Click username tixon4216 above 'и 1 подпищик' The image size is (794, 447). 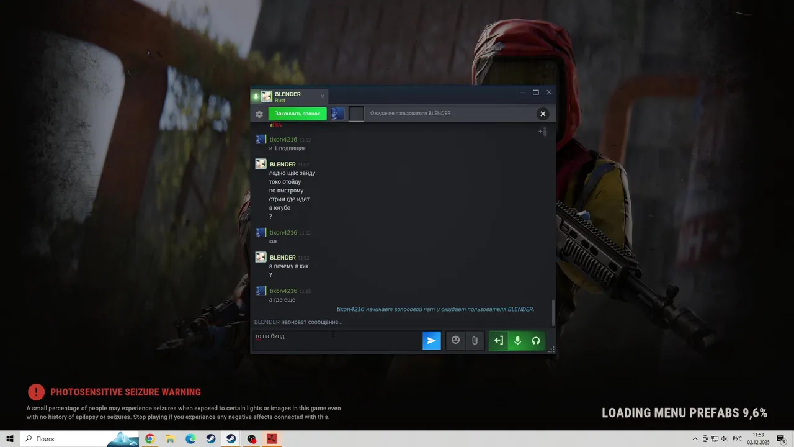[283, 140]
